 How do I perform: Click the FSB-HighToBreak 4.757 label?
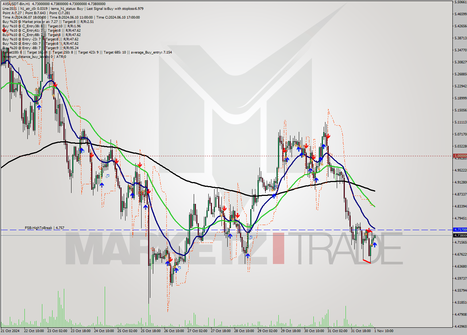pyautogui.click(x=45, y=228)
